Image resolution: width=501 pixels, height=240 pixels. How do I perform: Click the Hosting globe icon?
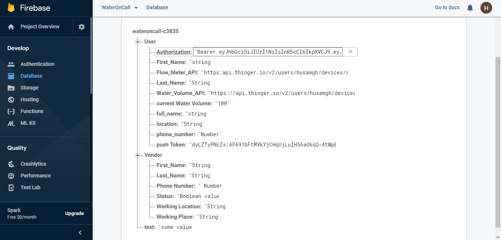click(x=11, y=99)
